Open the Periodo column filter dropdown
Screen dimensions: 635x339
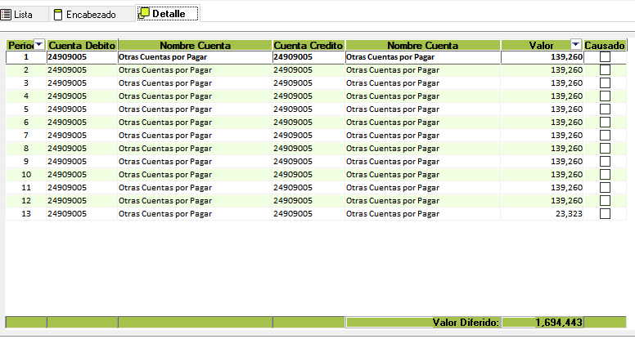[x=38, y=45]
